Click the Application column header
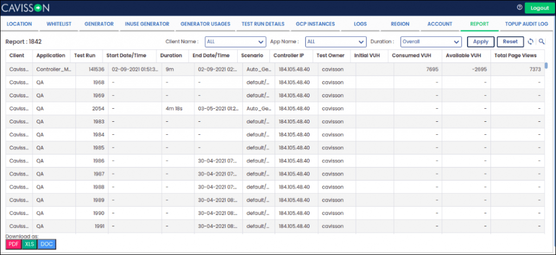 click(x=50, y=55)
